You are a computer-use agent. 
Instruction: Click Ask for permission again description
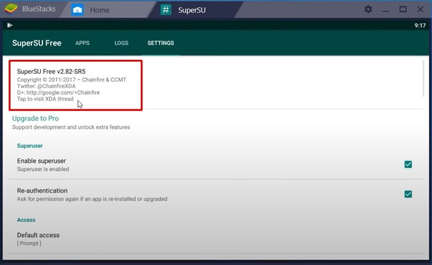click(92, 199)
